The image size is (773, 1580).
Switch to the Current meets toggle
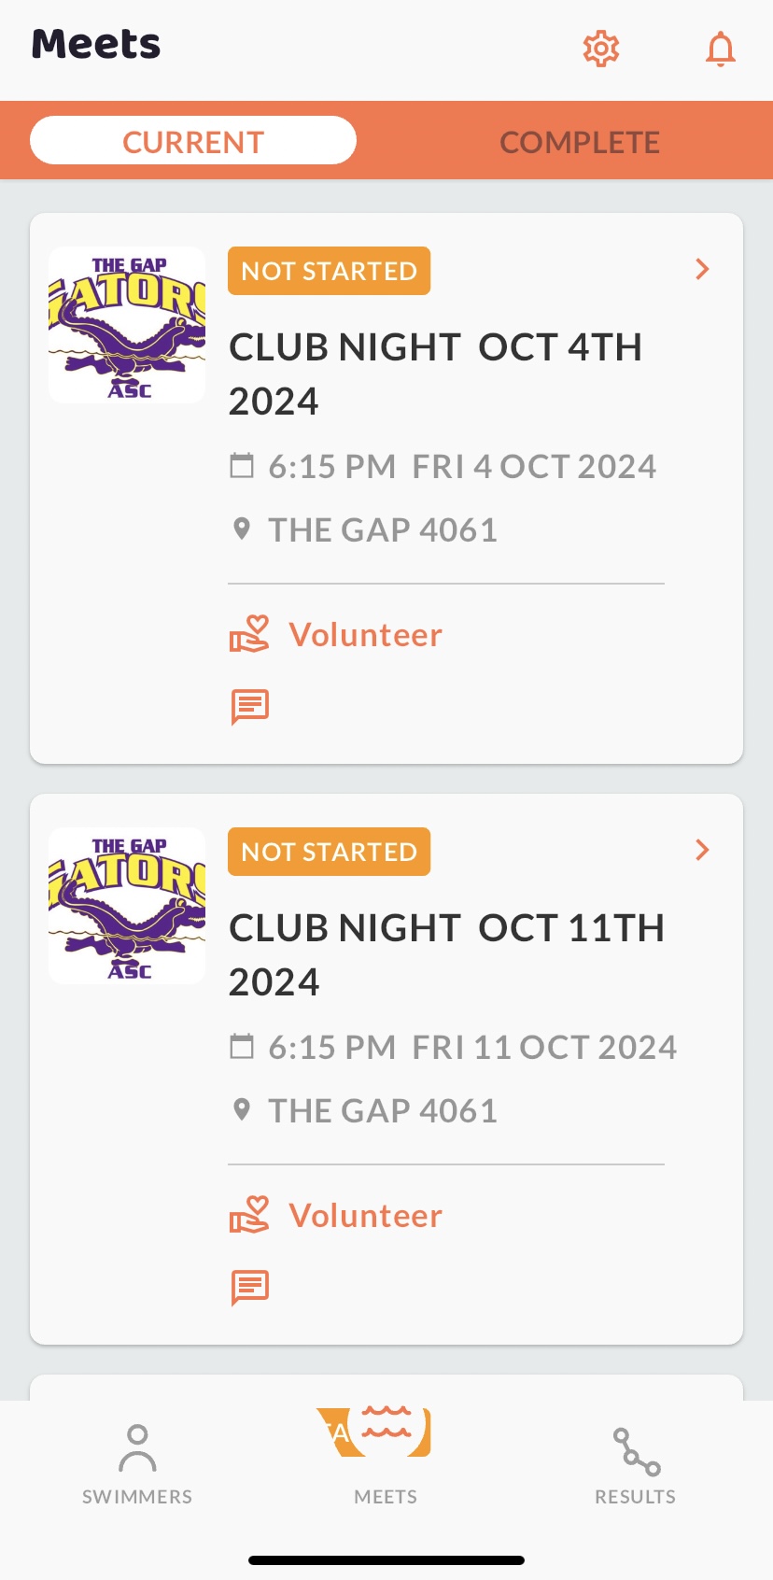point(193,141)
